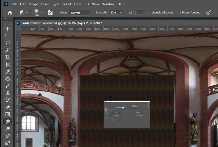Enable Finger Painting checkbox
The height and width of the screenshot is (147, 218).
[x=179, y=13]
